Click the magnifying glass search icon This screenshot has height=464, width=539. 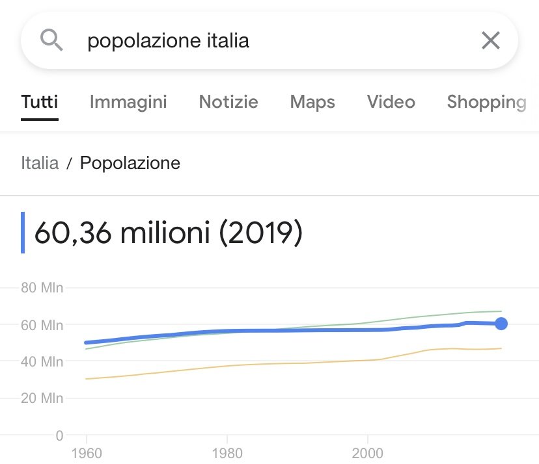point(51,41)
